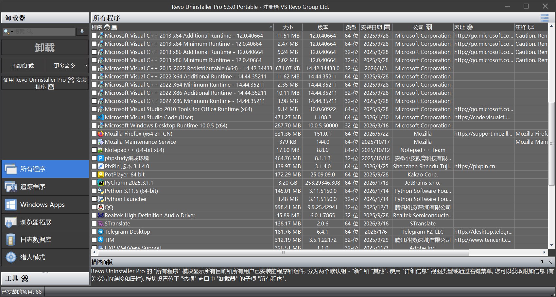This screenshot has width=556, height=297.
Task: Click the Telegram Desktop icon
Action: pos(101,232)
